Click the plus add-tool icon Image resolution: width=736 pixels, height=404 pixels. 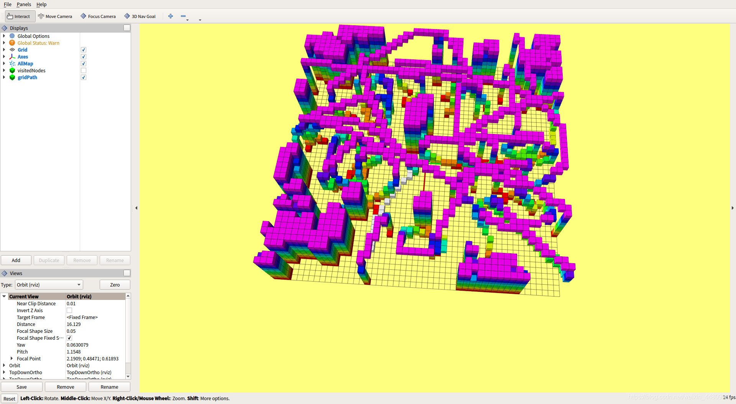tap(171, 16)
